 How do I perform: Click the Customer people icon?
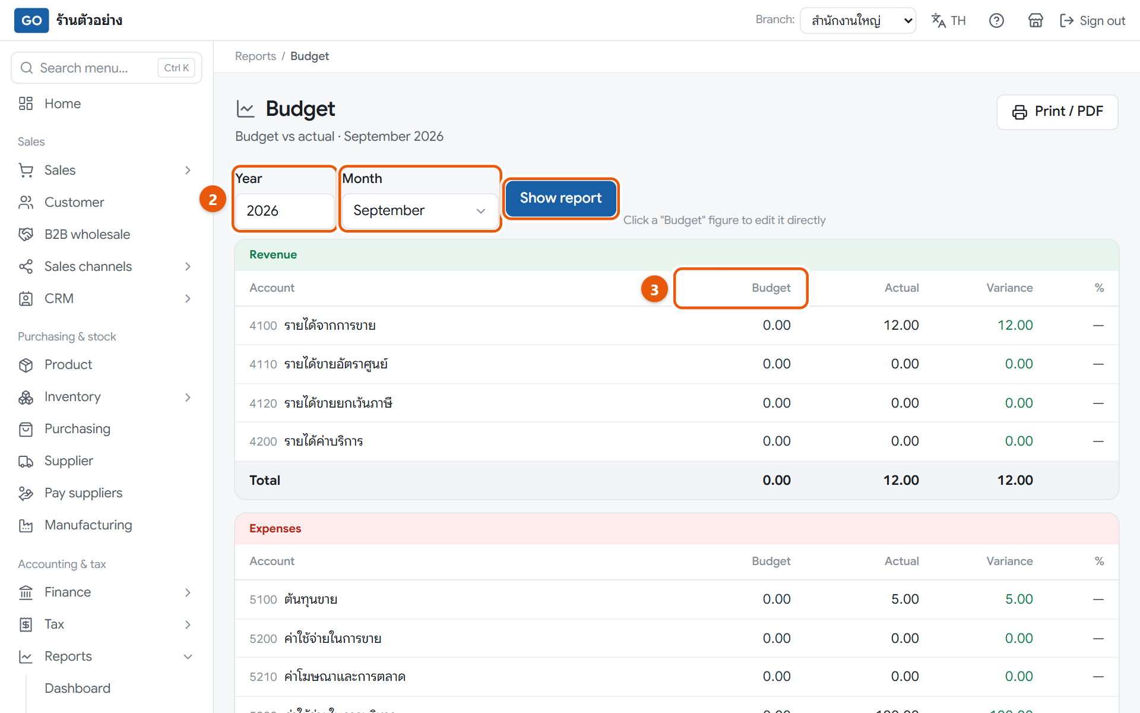26,203
